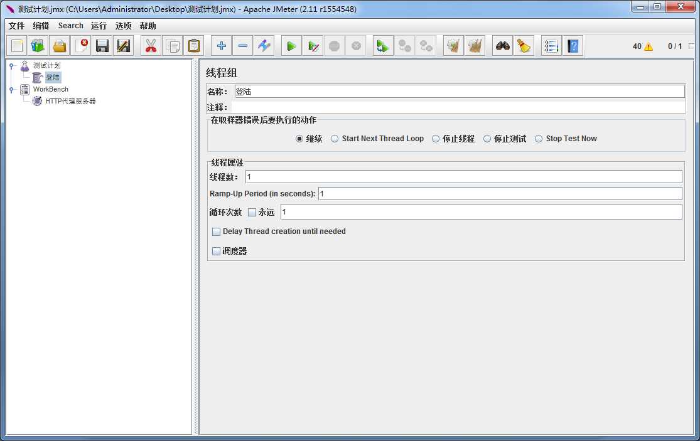This screenshot has height=441, width=700.
Task: Click the Close test plan icon
Action: [81, 46]
